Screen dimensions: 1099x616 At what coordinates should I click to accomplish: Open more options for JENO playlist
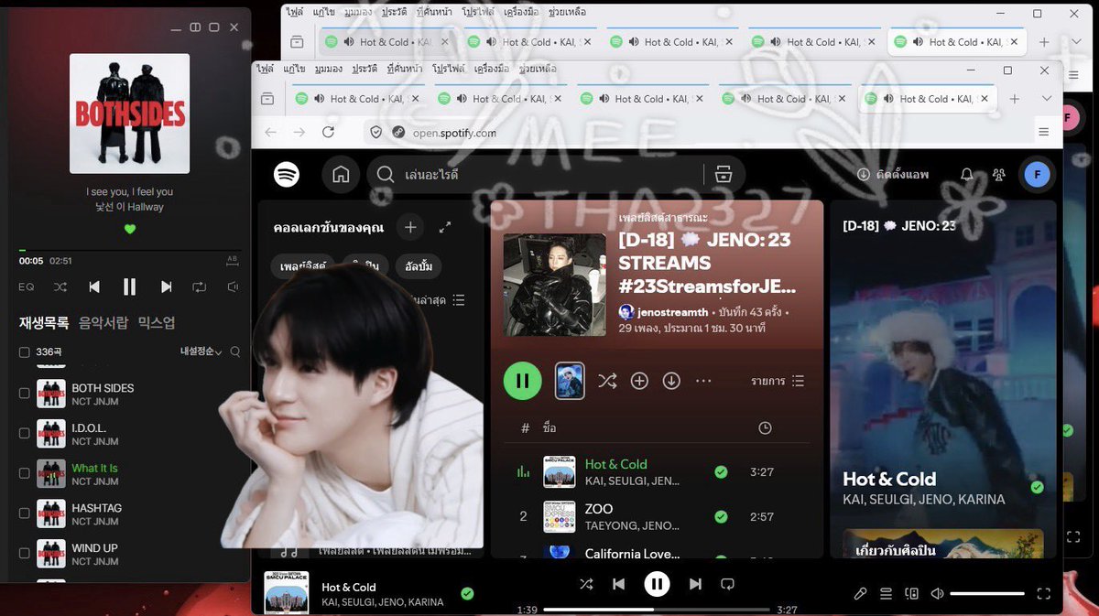(703, 381)
